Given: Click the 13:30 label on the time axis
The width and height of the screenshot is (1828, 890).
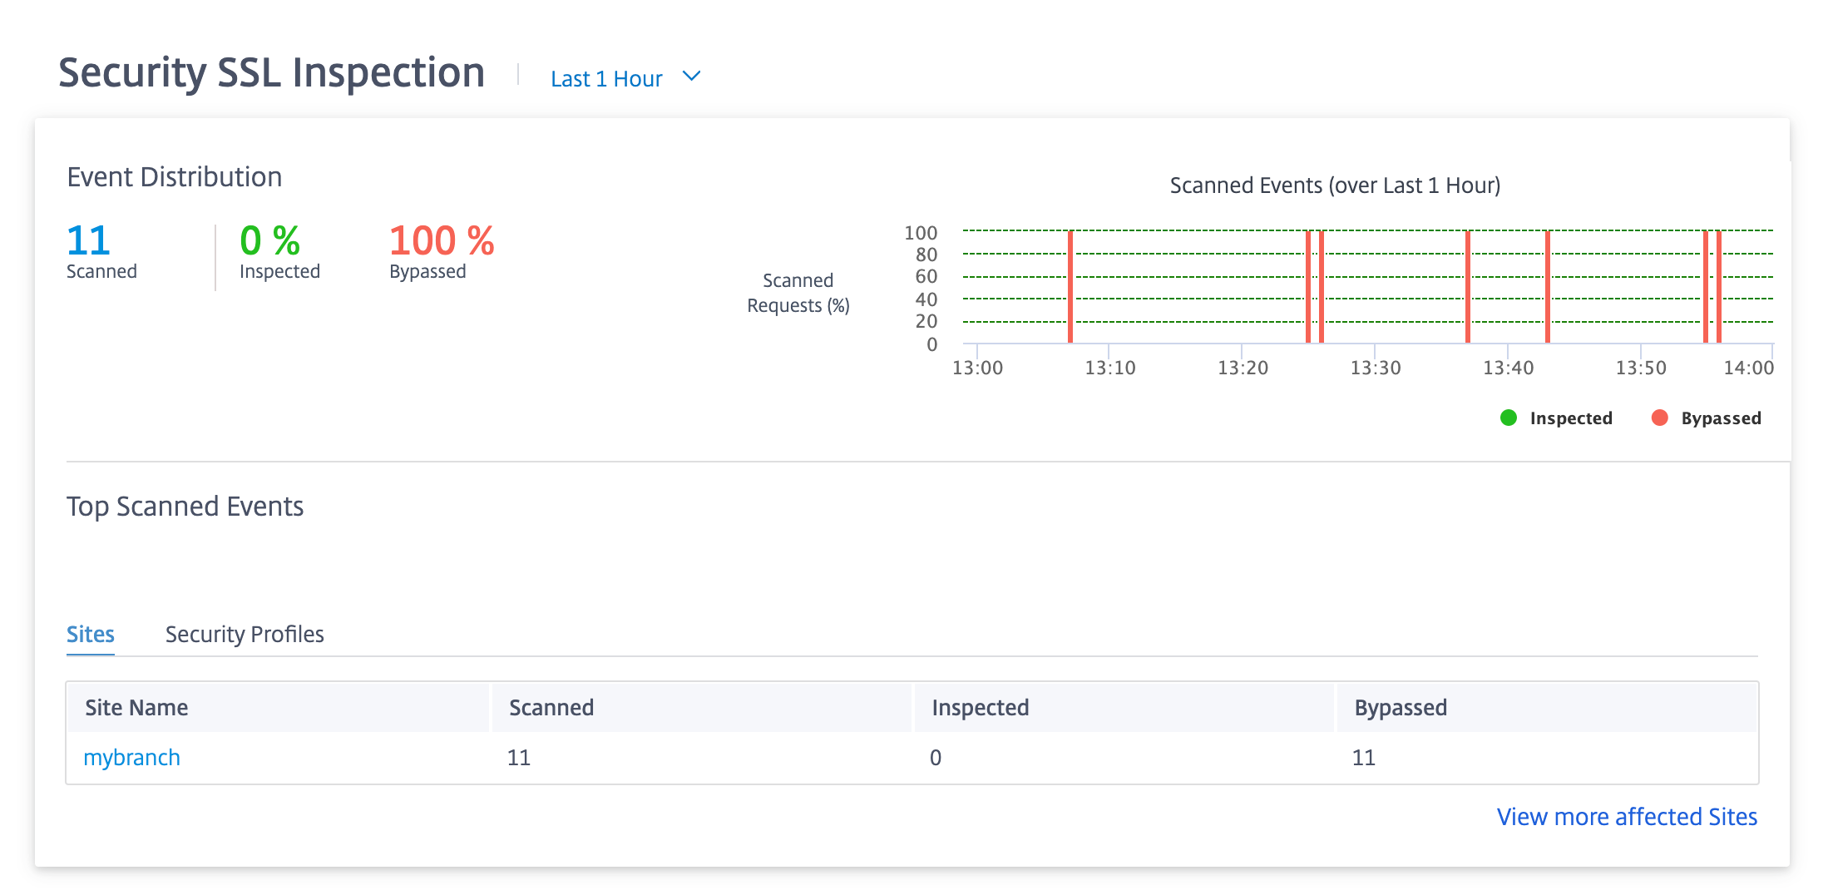Looking at the screenshot, I should pos(1376,368).
